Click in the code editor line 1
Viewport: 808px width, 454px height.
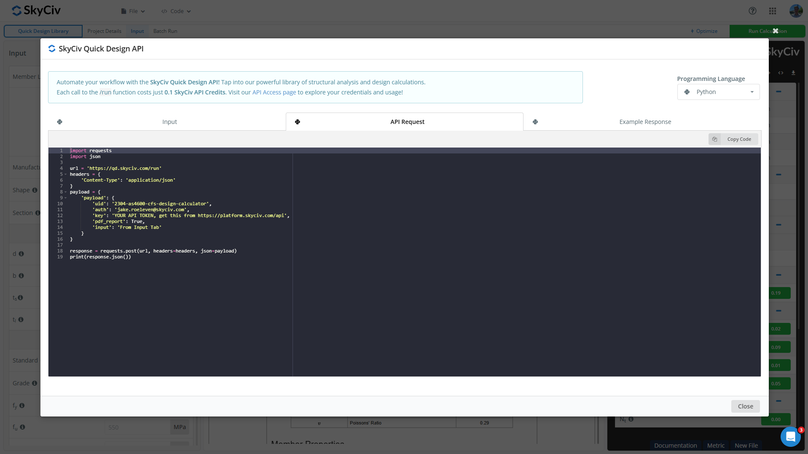[405, 150]
